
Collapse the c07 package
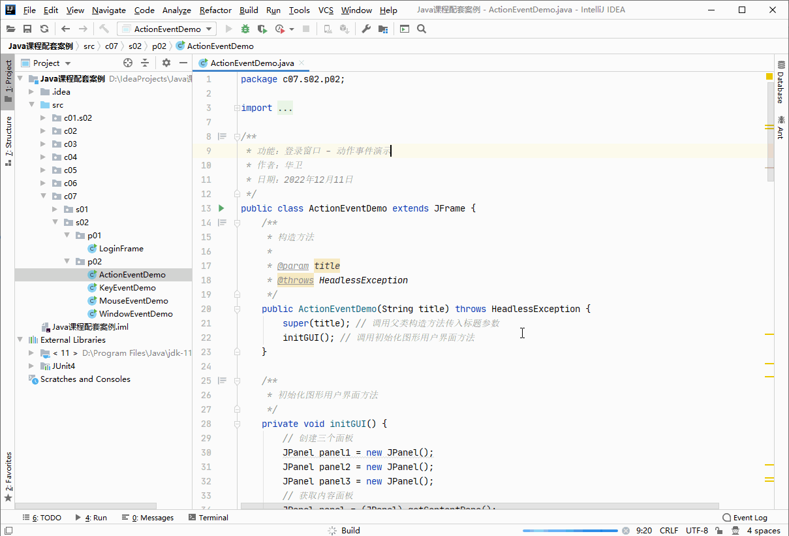[x=43, y=196]
